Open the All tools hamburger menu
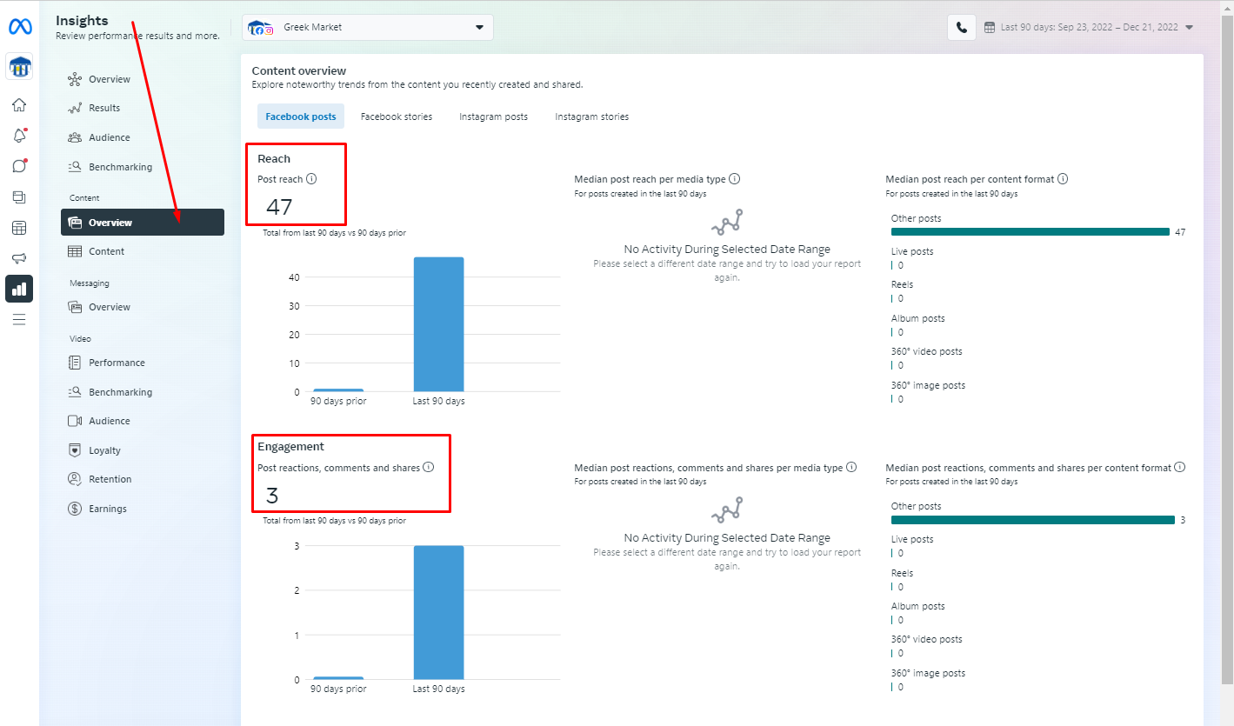The height and width of the screenshot is (726, 1234). (19, 319)
